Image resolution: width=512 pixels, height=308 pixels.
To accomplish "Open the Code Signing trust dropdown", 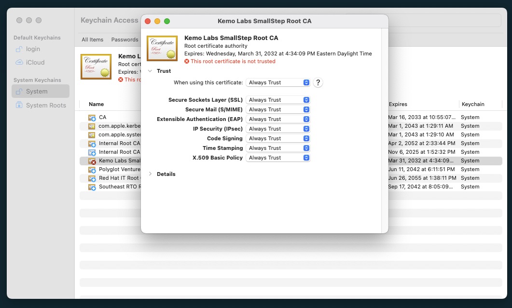I will [278, 138].
